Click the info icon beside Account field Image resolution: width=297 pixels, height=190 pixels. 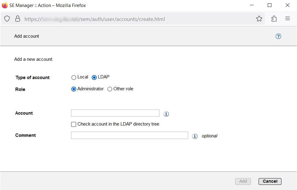[x=166, y=114]
